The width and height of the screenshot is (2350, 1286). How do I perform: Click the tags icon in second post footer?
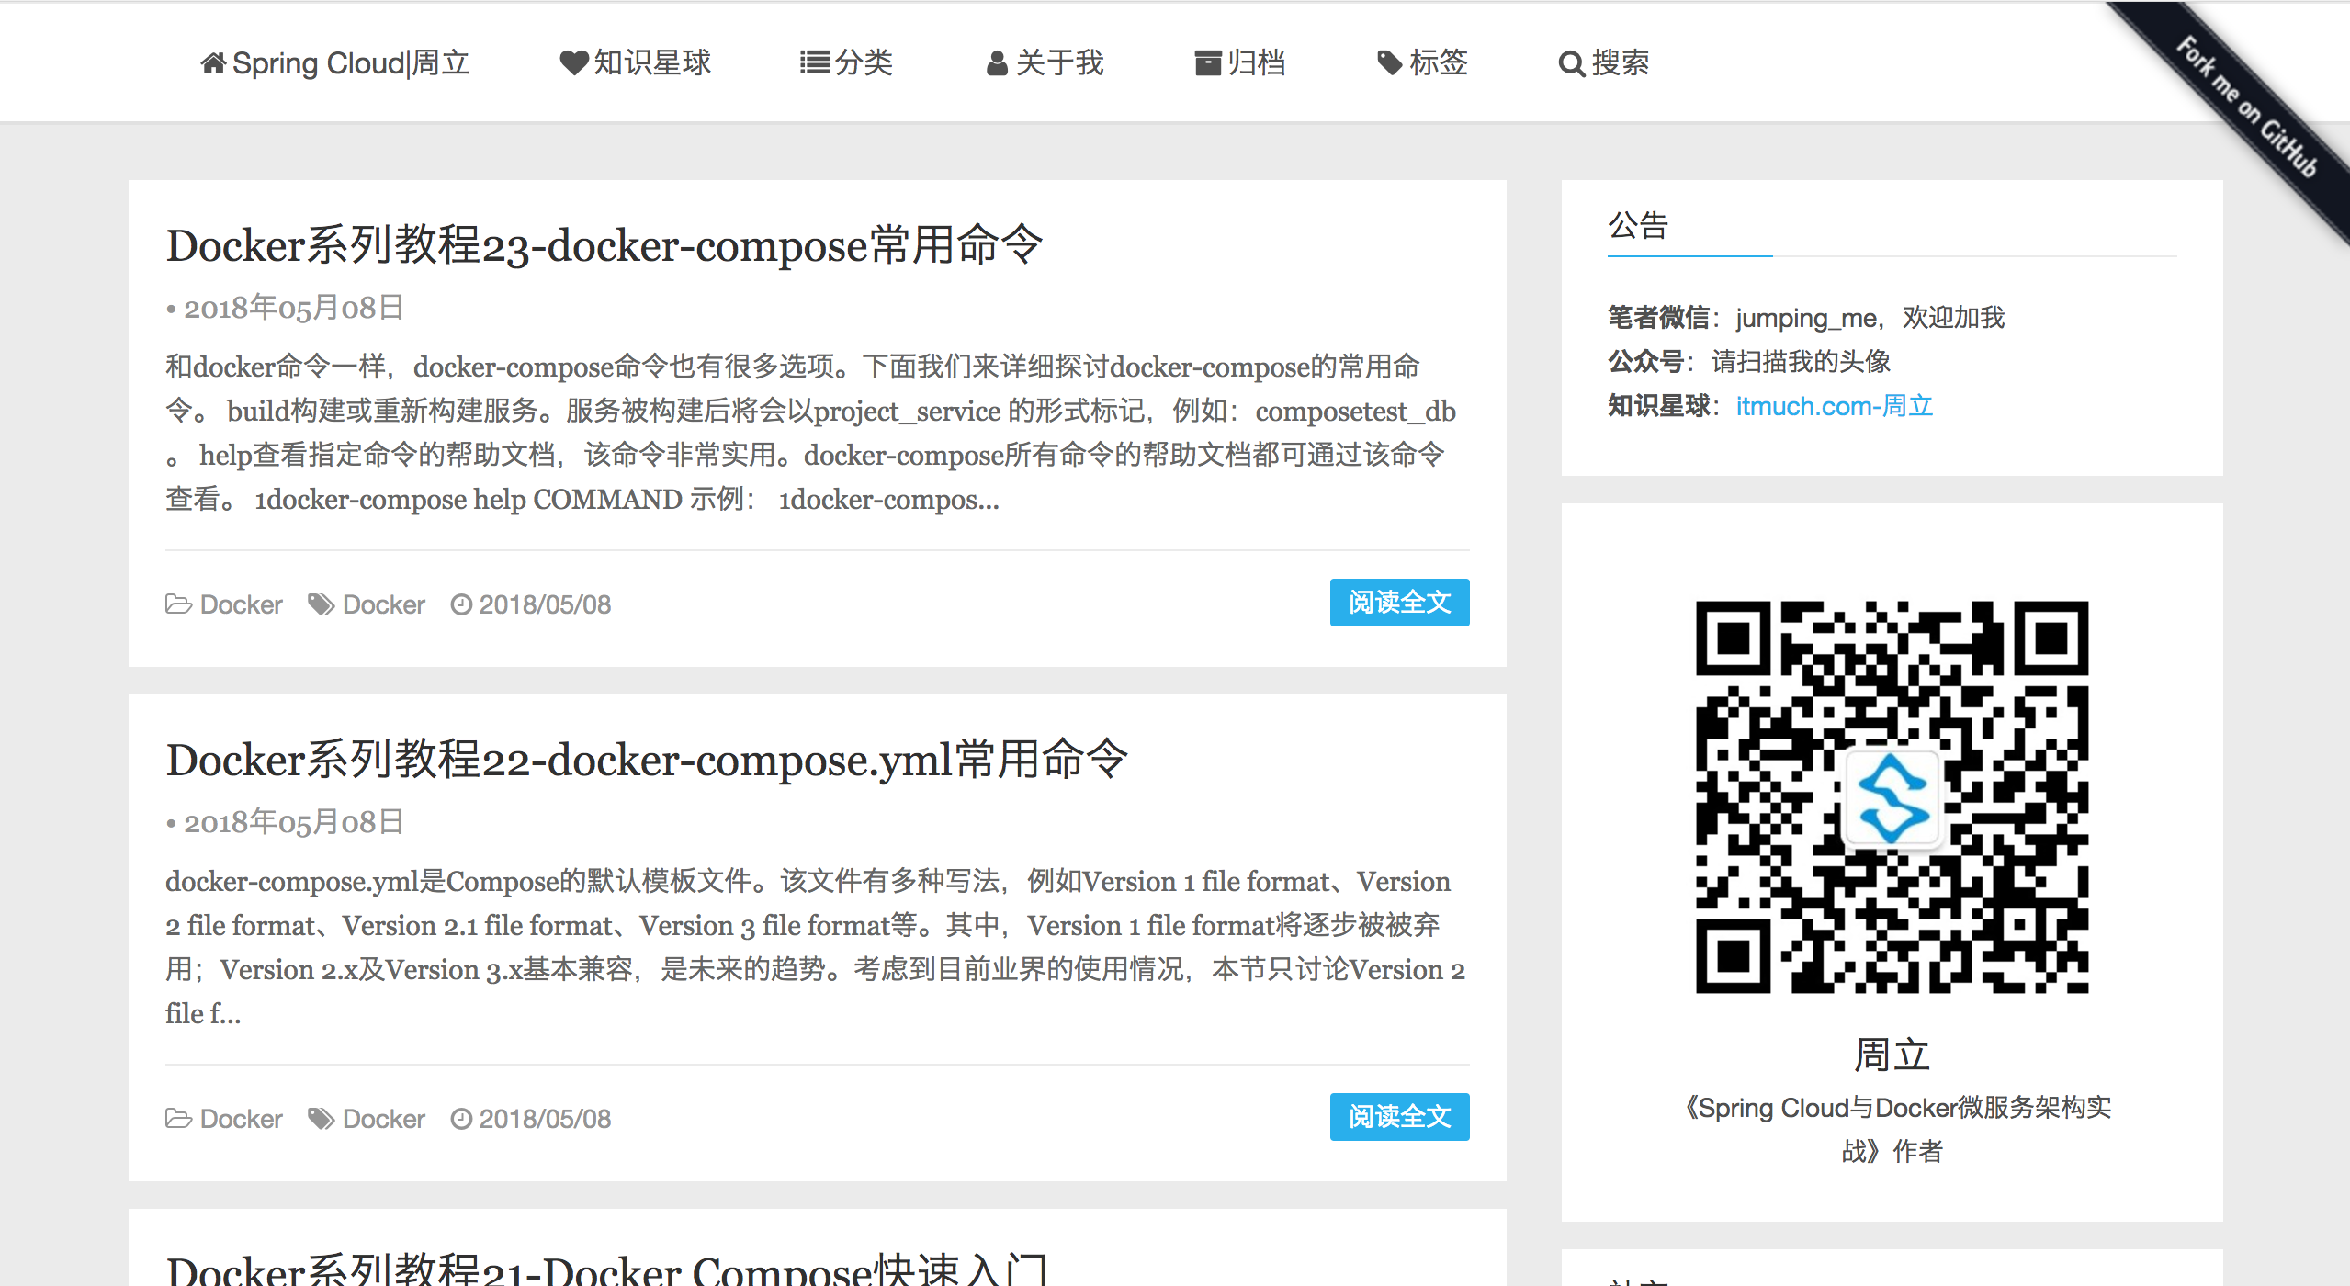click(x=321, y=1119)
